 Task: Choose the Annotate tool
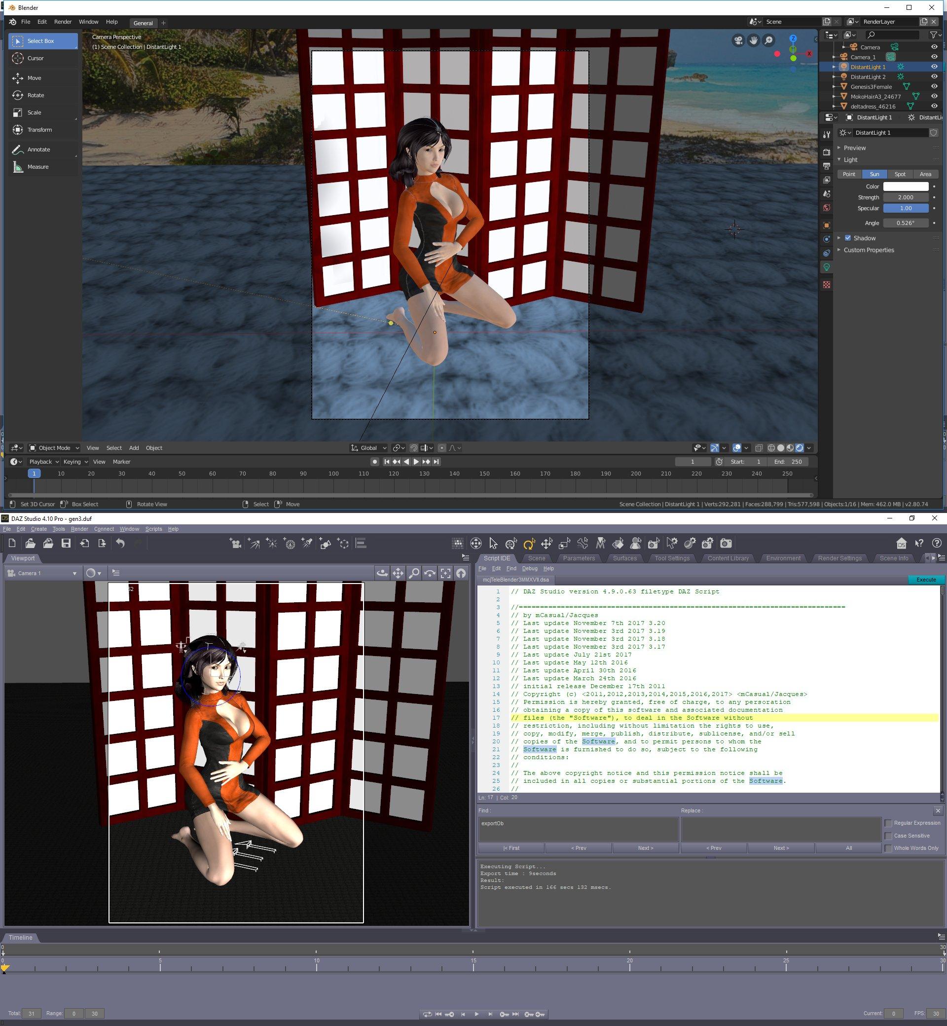[x=38, y=149]
